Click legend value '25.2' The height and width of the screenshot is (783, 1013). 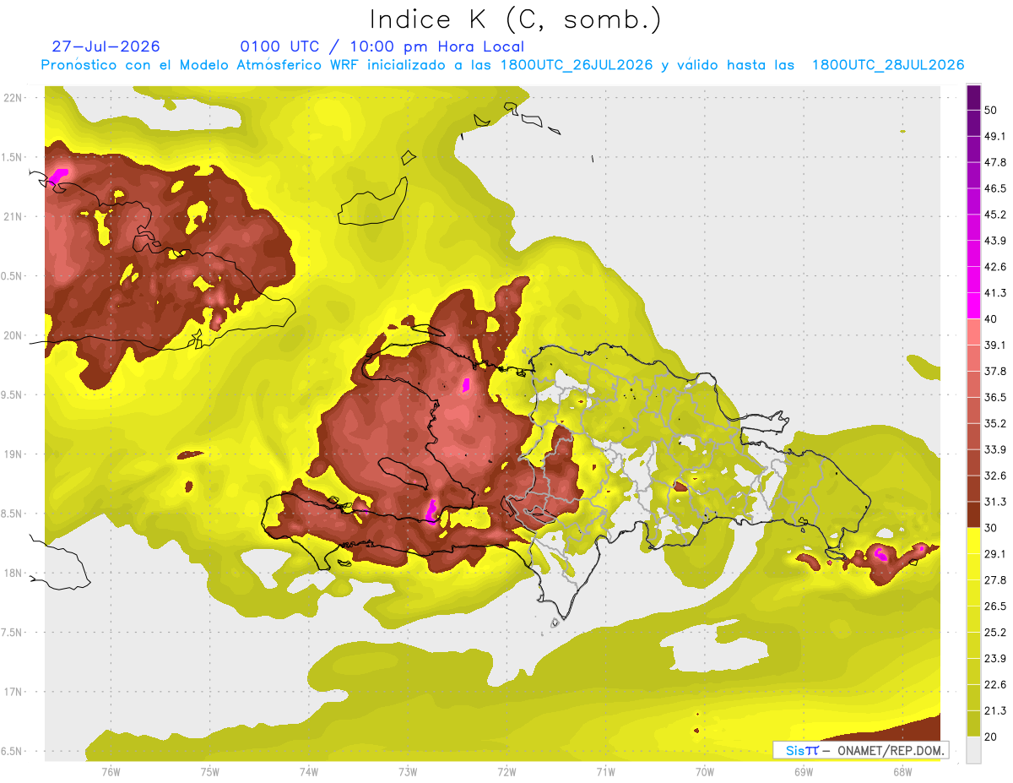click(x=995, y=632)
